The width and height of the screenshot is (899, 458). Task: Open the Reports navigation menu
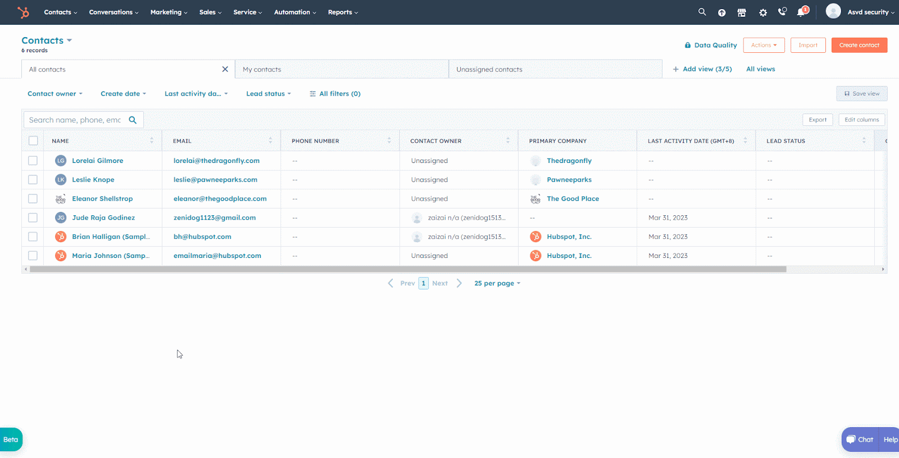(343, 12)
